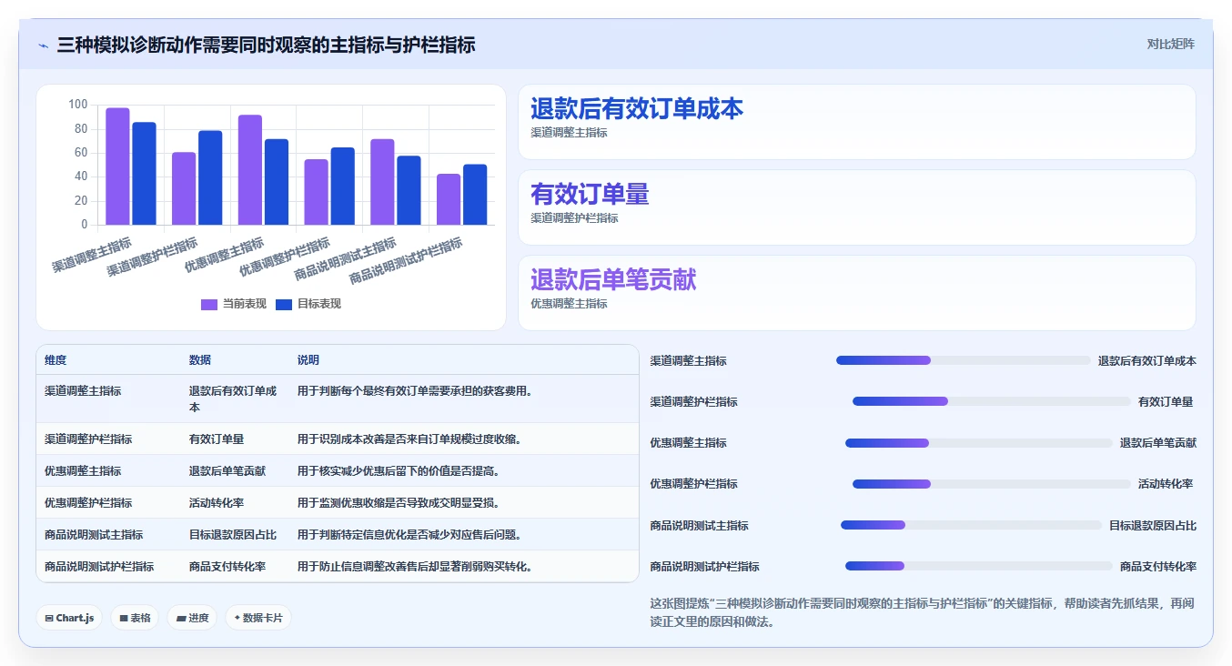Viewport: 1232px width, 666px height.
Task: Select table text 用于防止信息调整改善售后却显著削弱购买转化。
Action: coord(415,567)
